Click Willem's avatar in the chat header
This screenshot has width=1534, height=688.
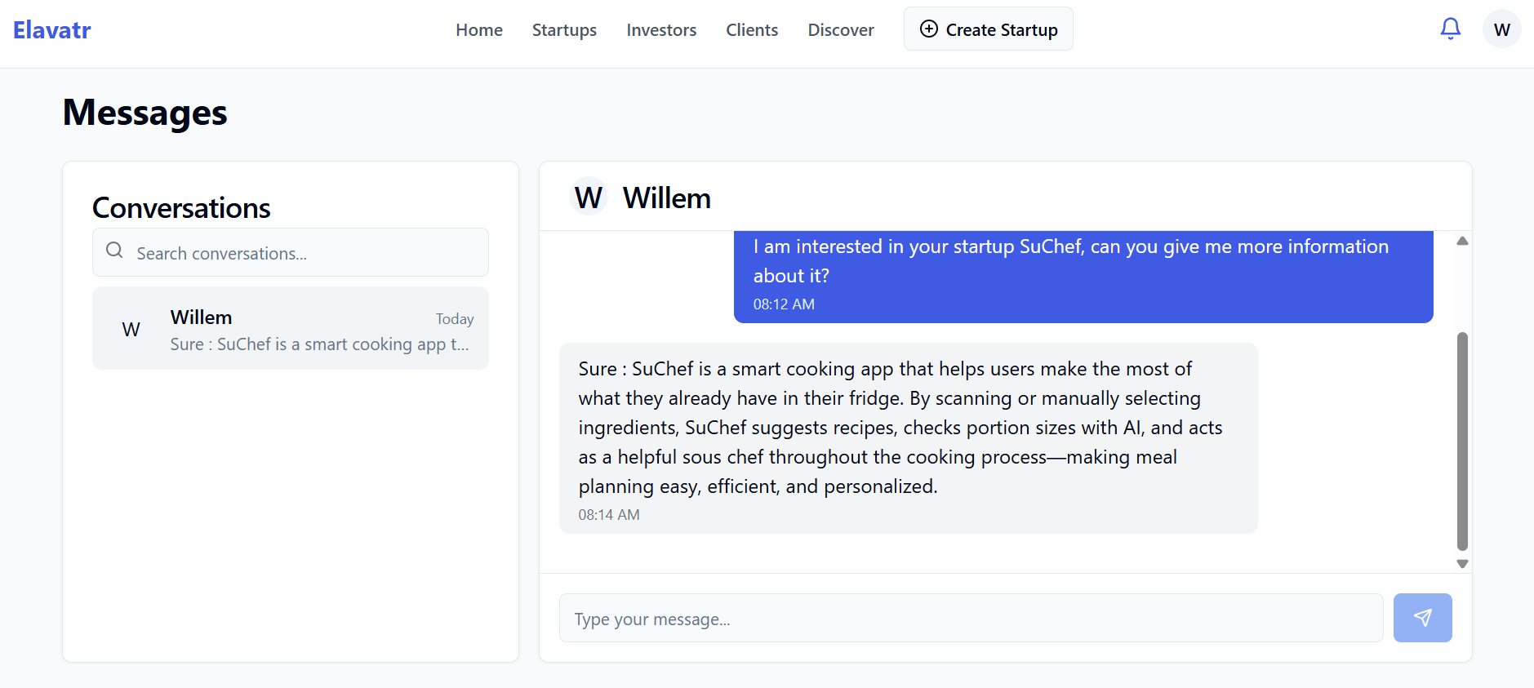[x=589, y=197]
